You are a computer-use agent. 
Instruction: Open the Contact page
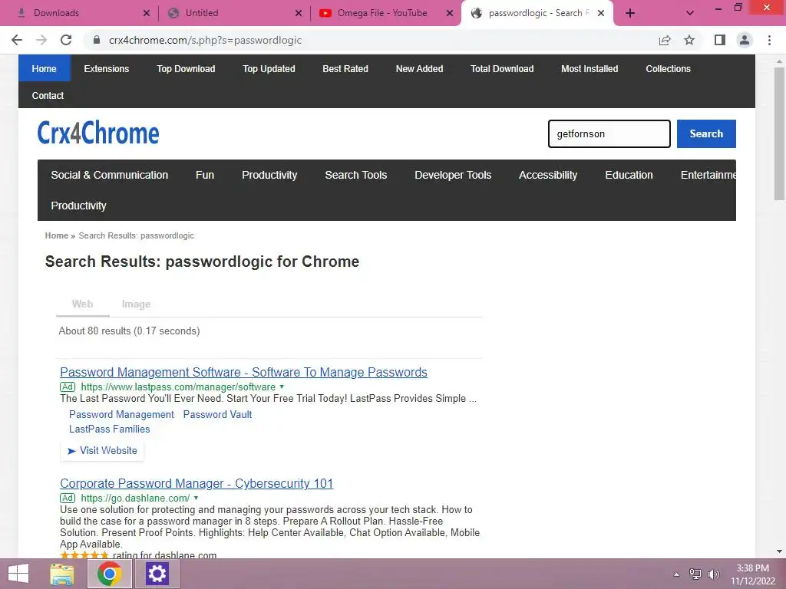point(48,95)
